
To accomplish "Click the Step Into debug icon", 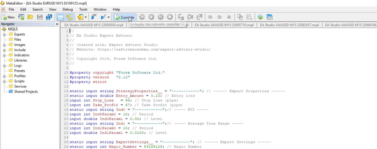I will pos(181,17).
